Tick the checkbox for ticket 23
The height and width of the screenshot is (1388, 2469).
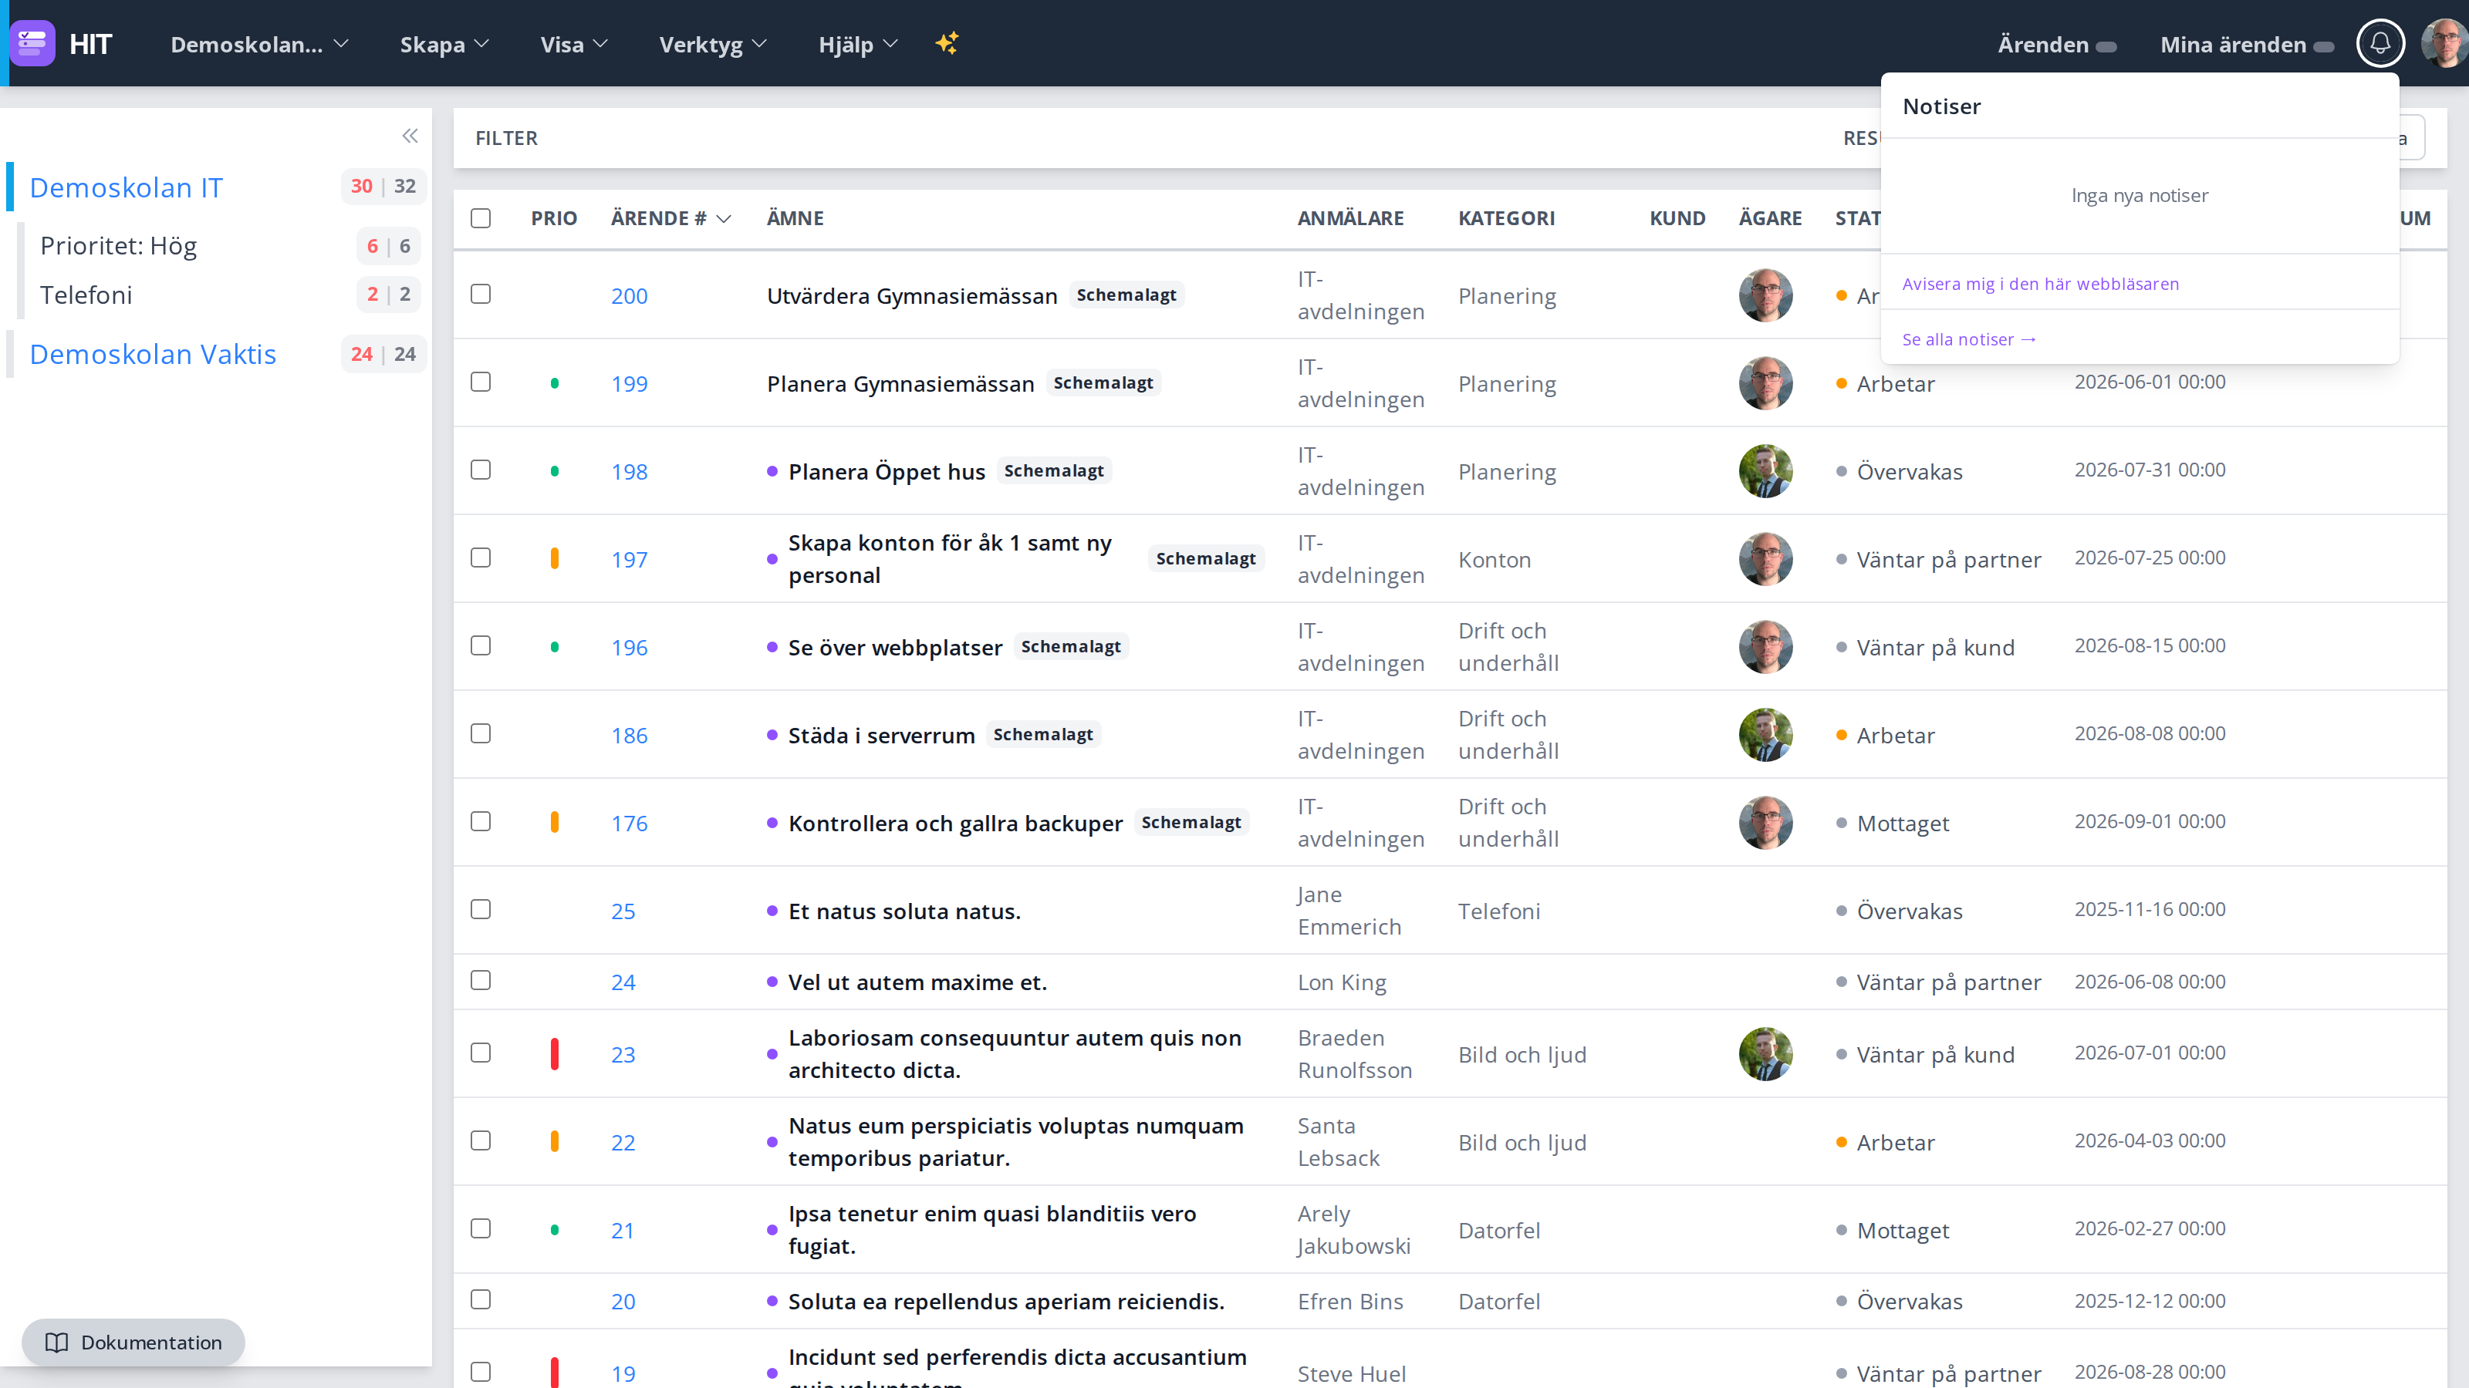480,1053
